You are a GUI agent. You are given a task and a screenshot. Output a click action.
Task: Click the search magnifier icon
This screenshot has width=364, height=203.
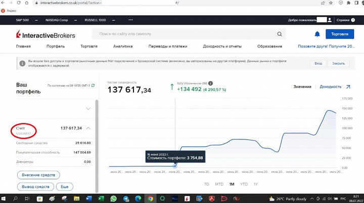click(x=280, y=34)
